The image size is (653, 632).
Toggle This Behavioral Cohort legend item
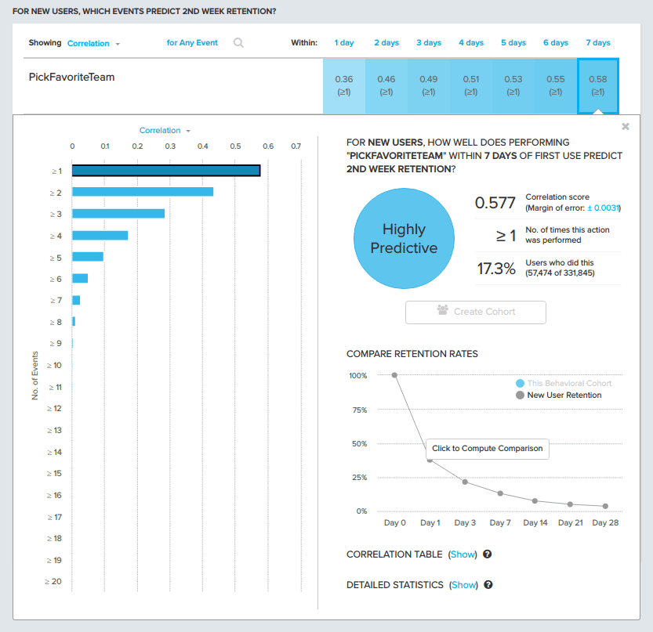pos(563,384)
